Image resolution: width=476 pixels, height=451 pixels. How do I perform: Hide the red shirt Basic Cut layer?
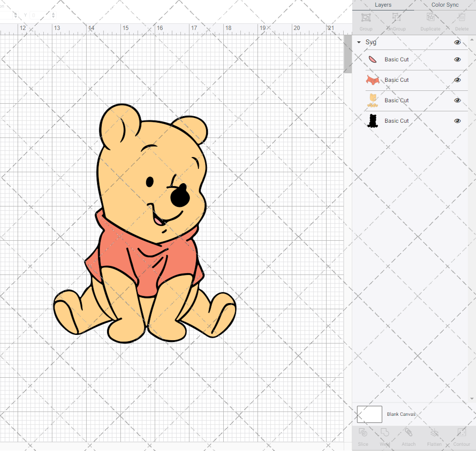tap(457, 80)
